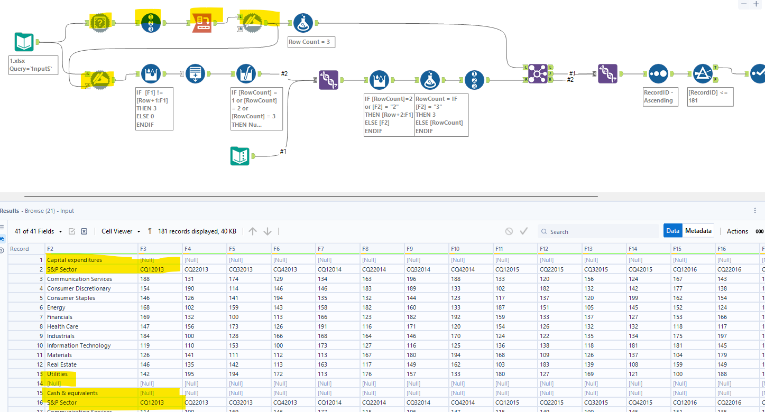Select the Sort tool annotated 'RecordID - Ascending'
765x412 pixels.
click(x=658, y=74)
